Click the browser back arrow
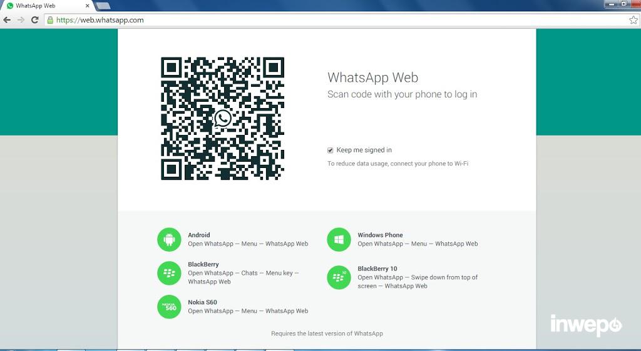The width and height of the screenshot is (641, 351). coord(7,20)
